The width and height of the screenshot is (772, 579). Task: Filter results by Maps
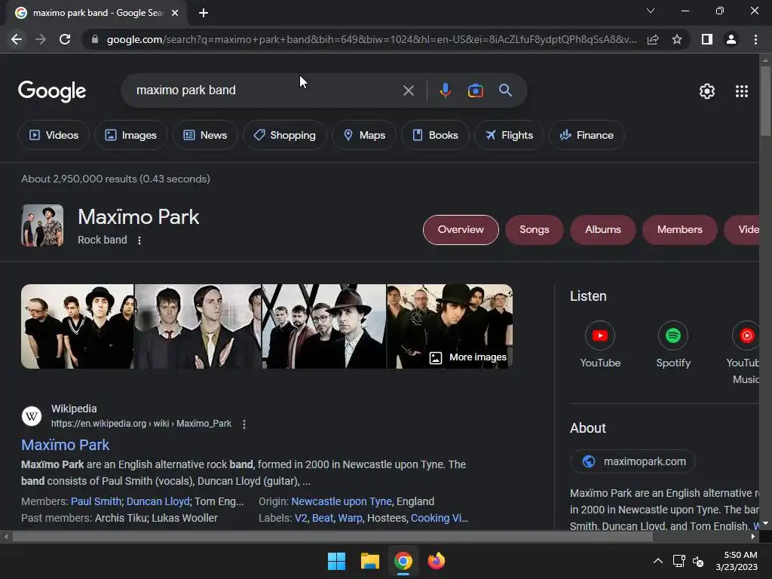coord(364,135)
